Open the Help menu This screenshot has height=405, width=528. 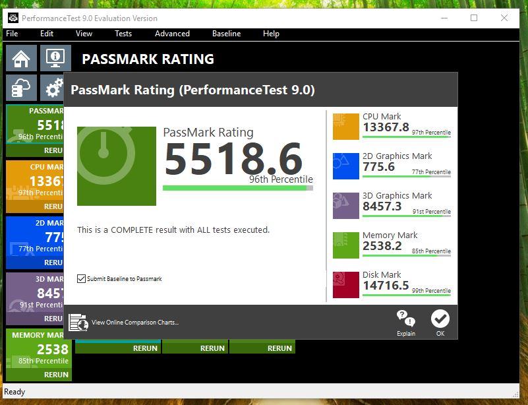coord(271,34)
